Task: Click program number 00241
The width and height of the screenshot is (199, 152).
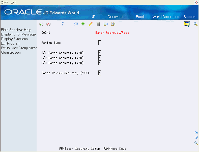Action: (46, 33)
